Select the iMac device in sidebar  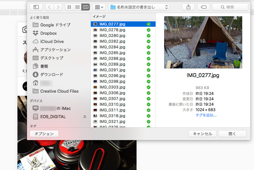52,108
